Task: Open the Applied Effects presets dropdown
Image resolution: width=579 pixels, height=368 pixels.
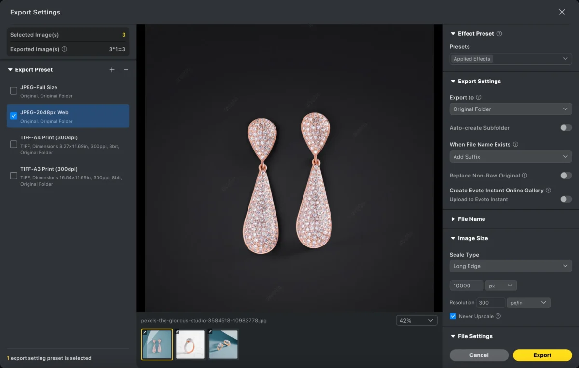Action: click(x=510, y=59)
